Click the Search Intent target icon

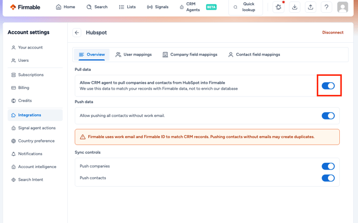[13, 180]
